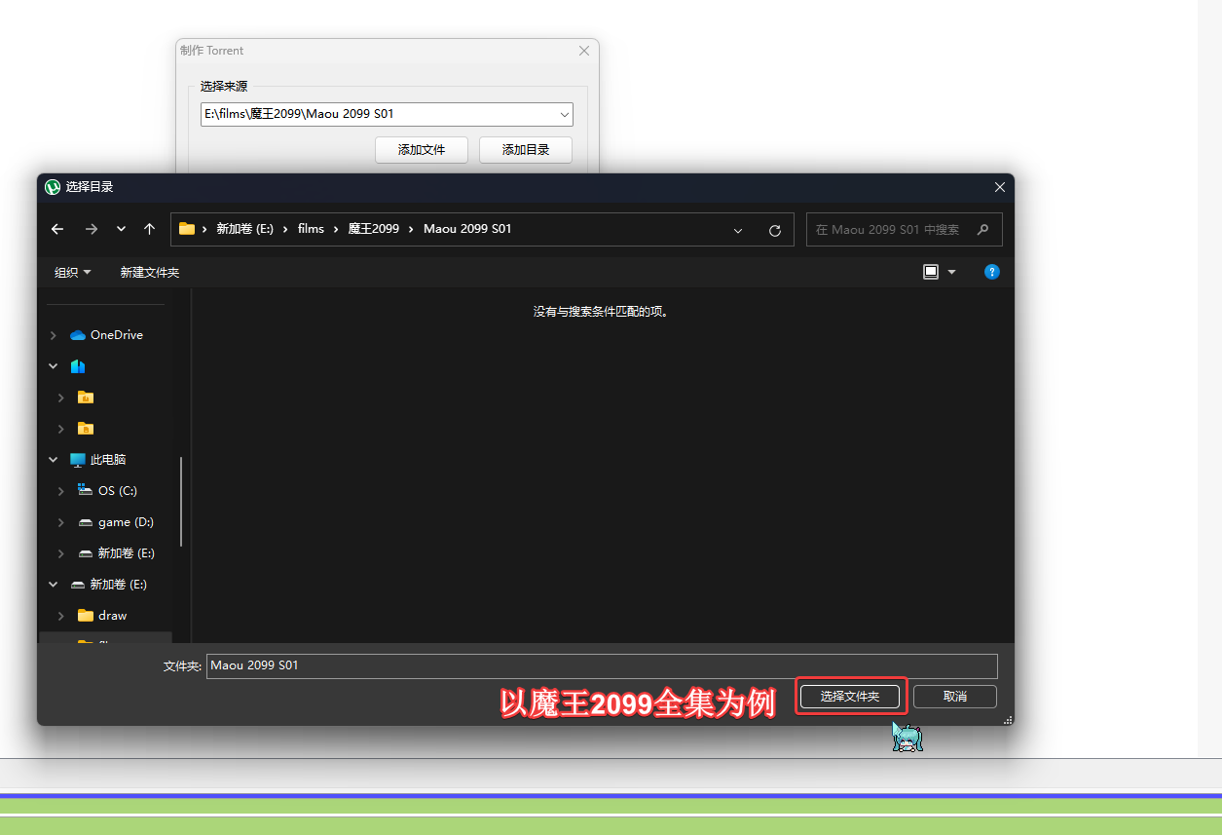Open the view options dropdown arrow
The width and height of the screenshot is (1222, 835).
coord(952,272)
